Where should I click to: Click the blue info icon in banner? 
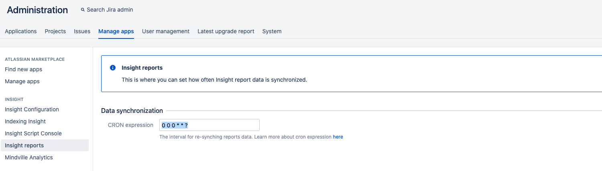pyautogui.click(x=113, y=68)
